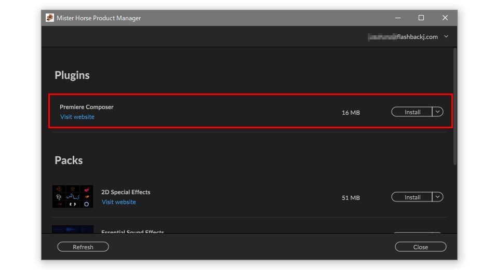Click the Mister Horse app icon in title bar

[50, 18]
